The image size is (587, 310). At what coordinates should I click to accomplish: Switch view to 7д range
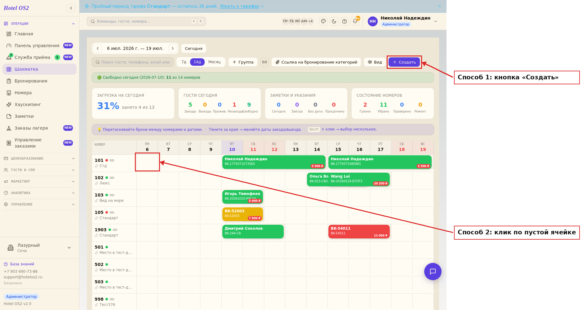(184, 62)
